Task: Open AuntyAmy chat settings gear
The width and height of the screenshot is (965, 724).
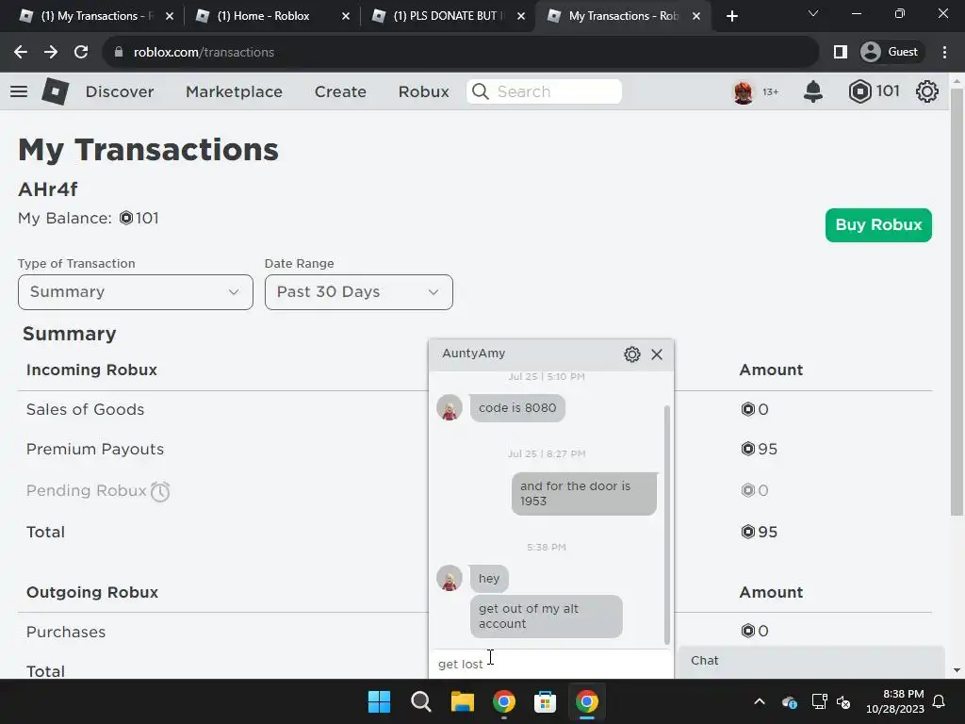Action: (x=632, y=354)
